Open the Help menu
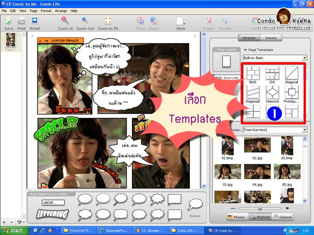The image size is (314, 235). (x=74, y=11)
